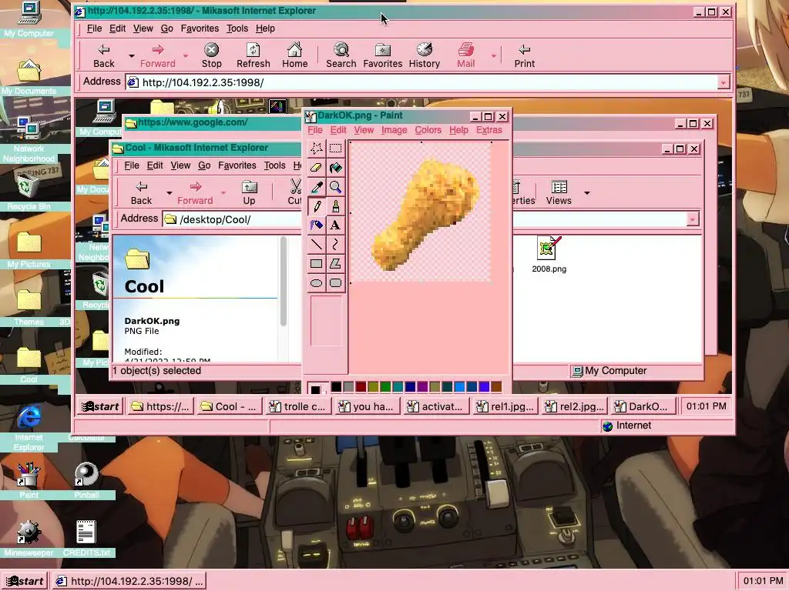Expand the Views dropdown arrow
Screen dimensions: 789x591
pos(586,193)
